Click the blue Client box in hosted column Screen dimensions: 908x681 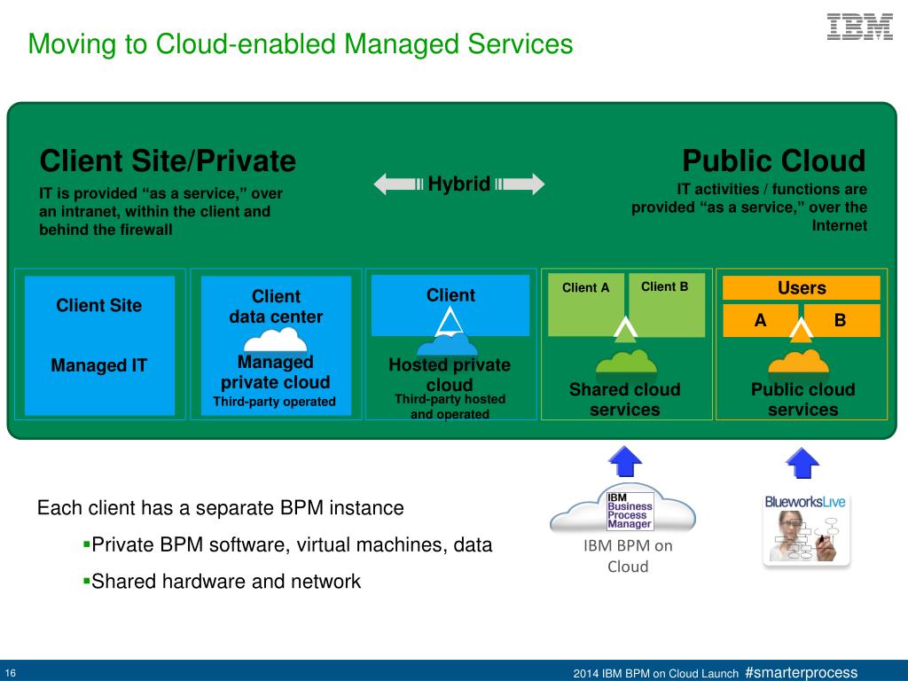[x=450, y=305]
